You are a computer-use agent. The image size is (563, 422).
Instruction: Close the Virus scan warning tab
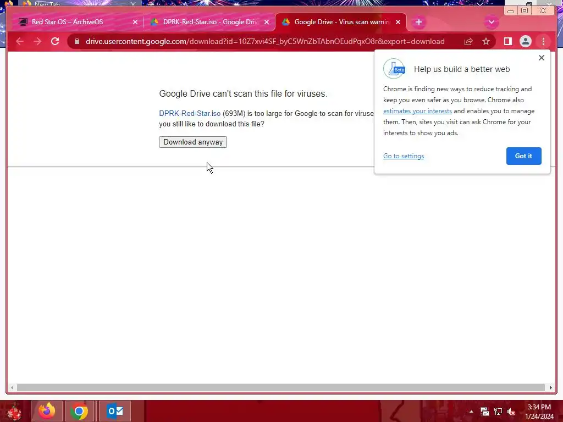coord(398,22)
